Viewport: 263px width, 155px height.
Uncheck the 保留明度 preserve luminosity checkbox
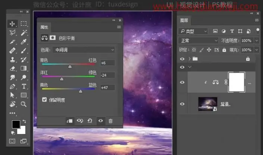coord(44,100)
